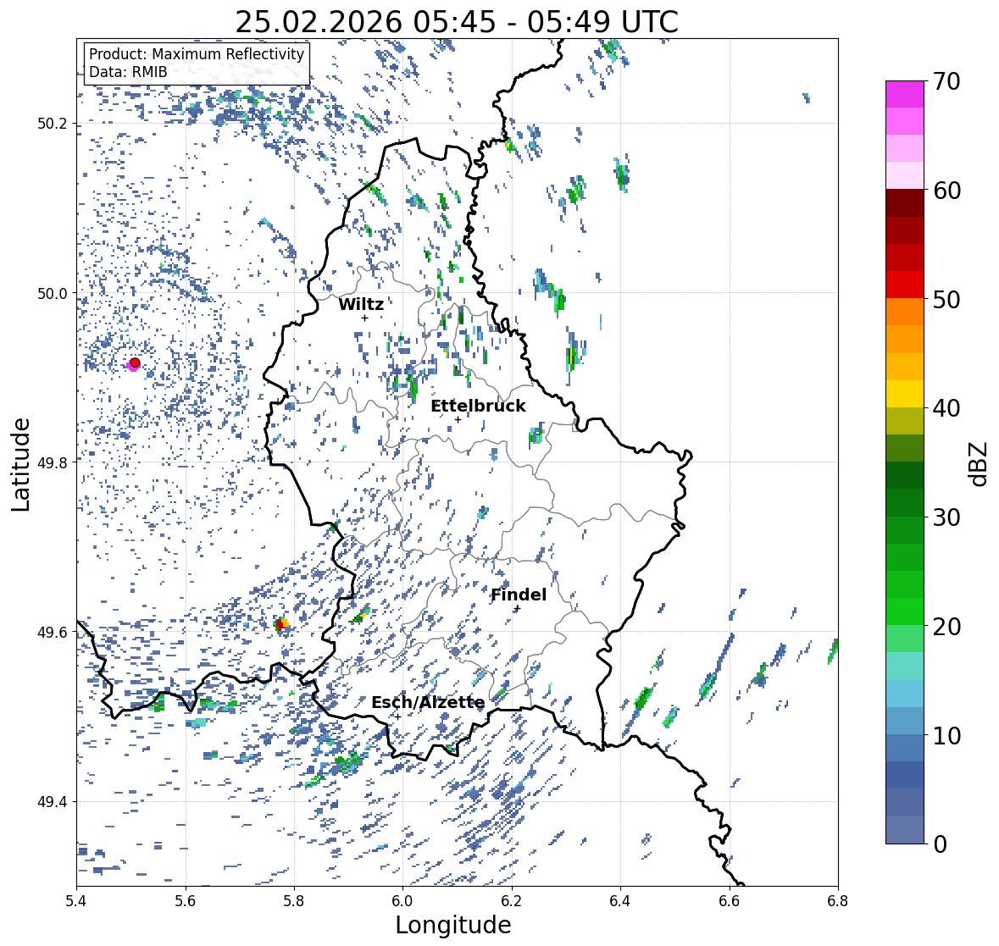This screenshot has height=946, width=999.
Task: Click the 6.4 longitude tick label
Action: point(620,901)
